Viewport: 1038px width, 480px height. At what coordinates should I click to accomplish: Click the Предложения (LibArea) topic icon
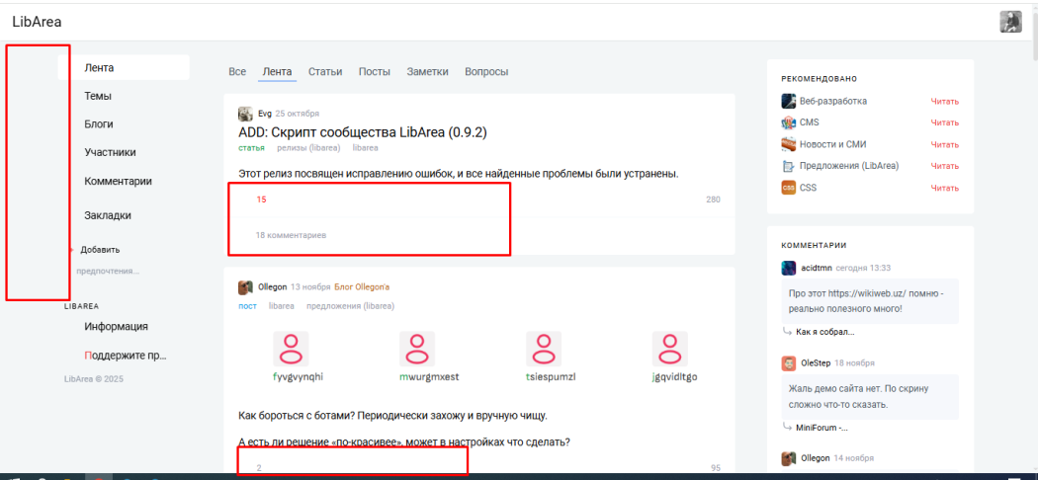(788, 166)
